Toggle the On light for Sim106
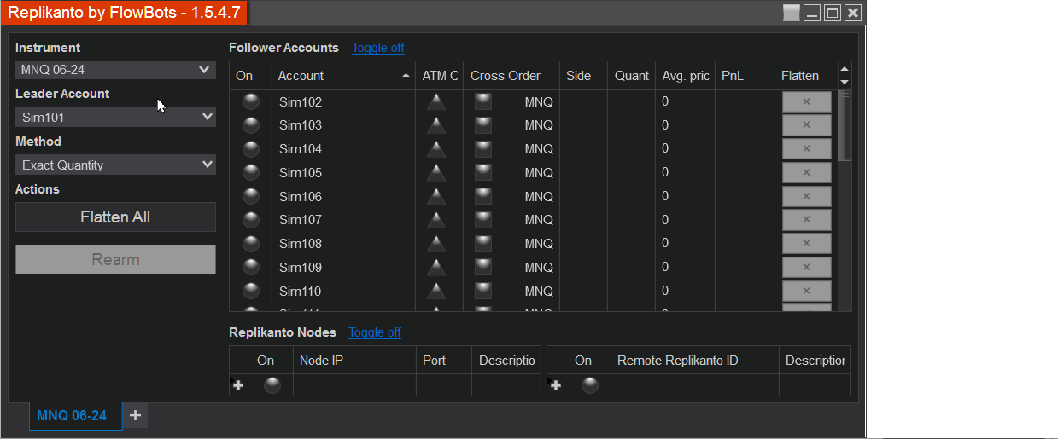 (x=251, y=196)
